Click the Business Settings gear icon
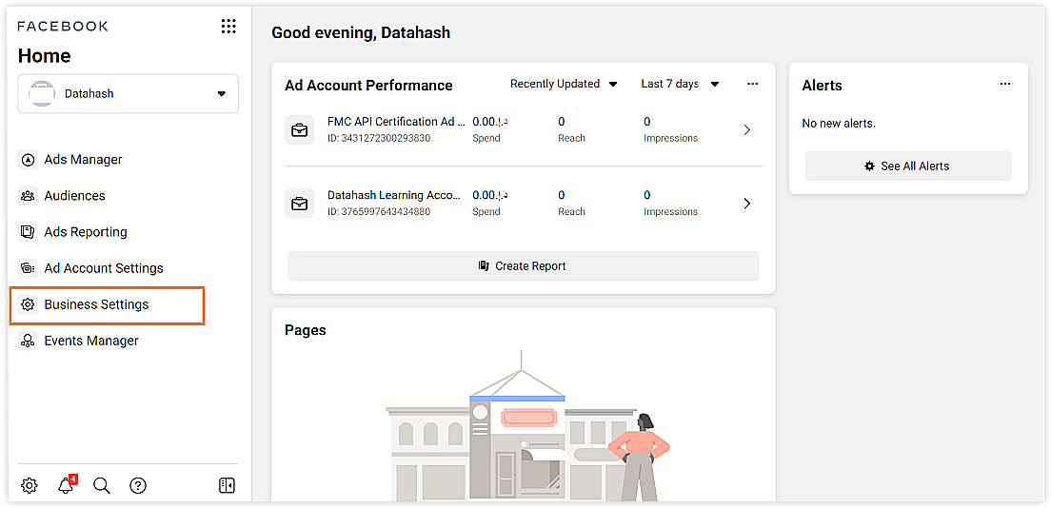The width and height of the screenshot is (1051, 508). point(28,304)
